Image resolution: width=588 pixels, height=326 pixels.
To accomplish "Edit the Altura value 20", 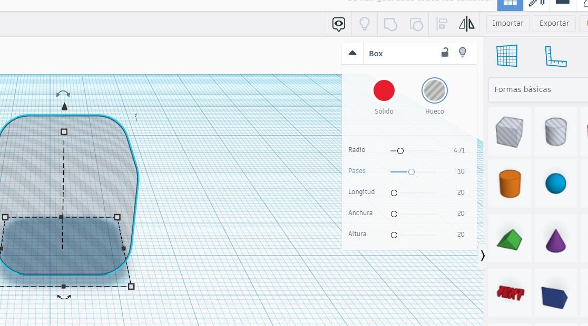I will coord(461,235).
